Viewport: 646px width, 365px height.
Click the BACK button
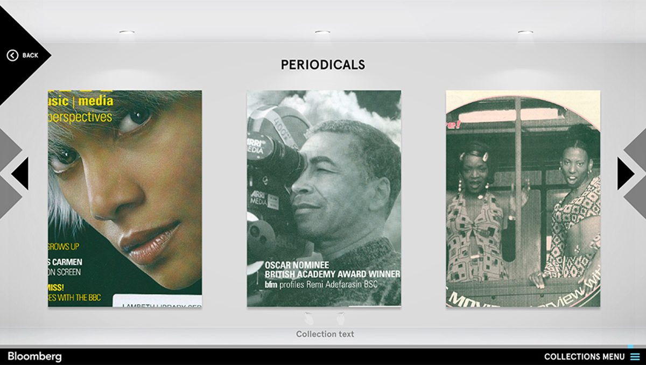23,55
